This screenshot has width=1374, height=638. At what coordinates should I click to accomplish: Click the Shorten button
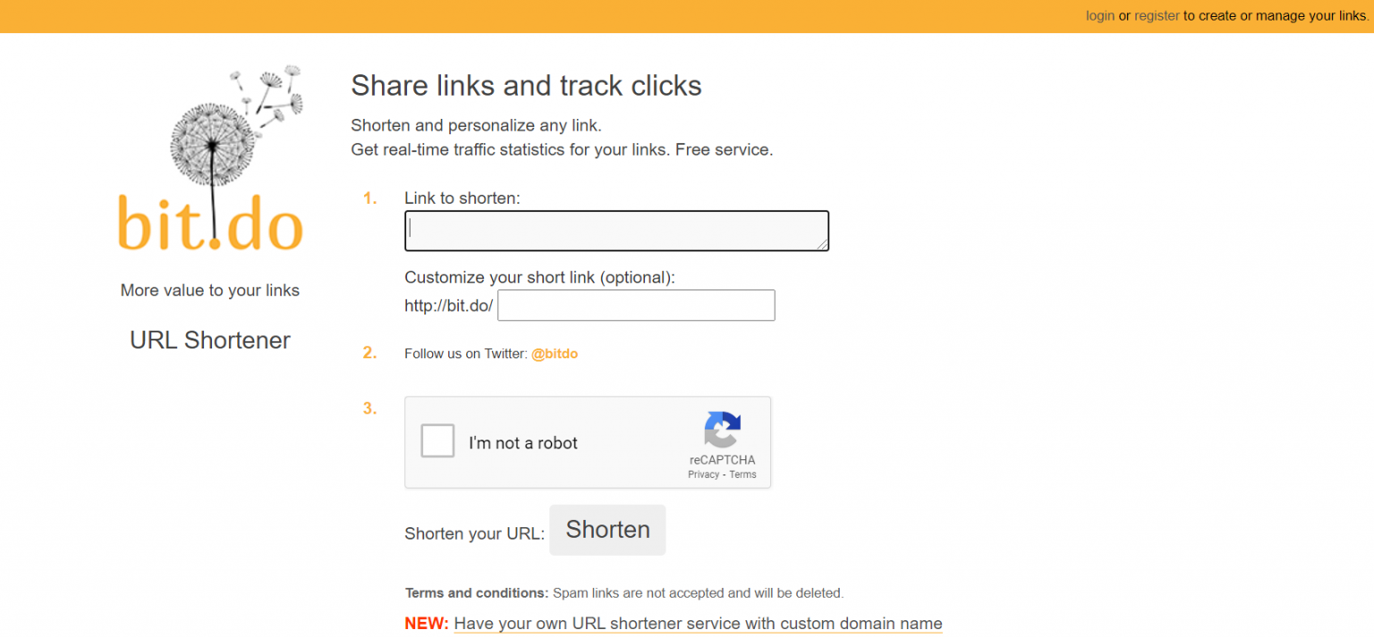[607, 530]
